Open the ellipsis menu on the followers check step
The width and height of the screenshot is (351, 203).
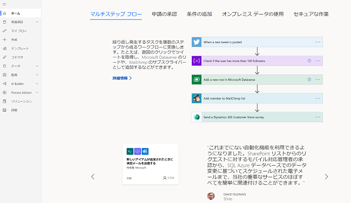(318, 61)
